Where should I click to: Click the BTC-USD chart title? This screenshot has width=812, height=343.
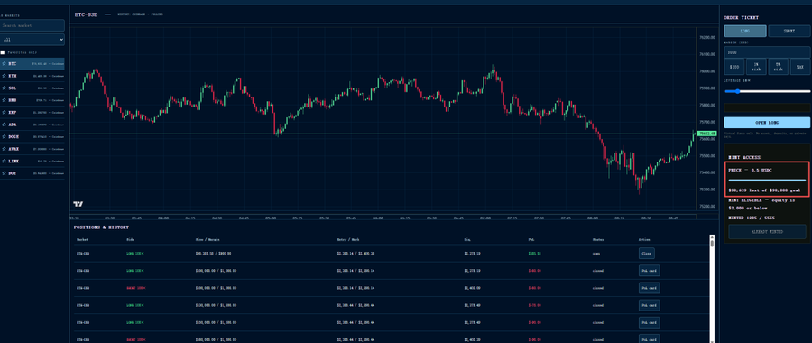[x=86, y=14]
